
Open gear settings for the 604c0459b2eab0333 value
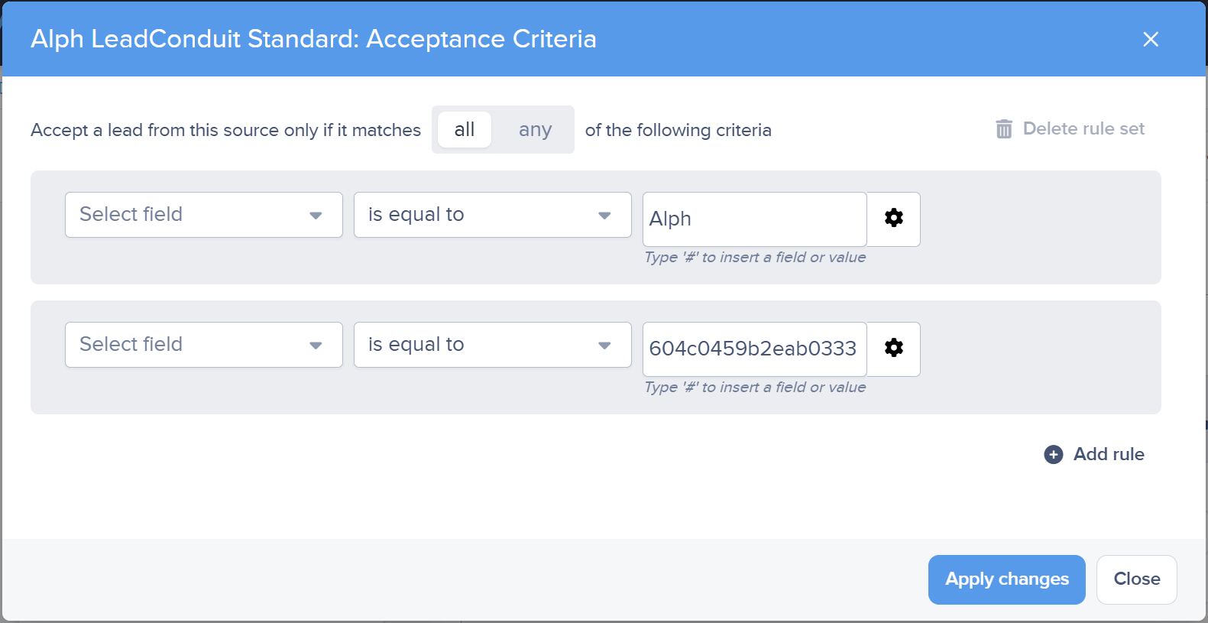[893, 349]
